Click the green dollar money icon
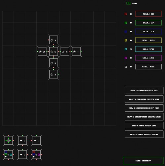The width and height of the screenshot is (165, 166). [x=129, y=3]
